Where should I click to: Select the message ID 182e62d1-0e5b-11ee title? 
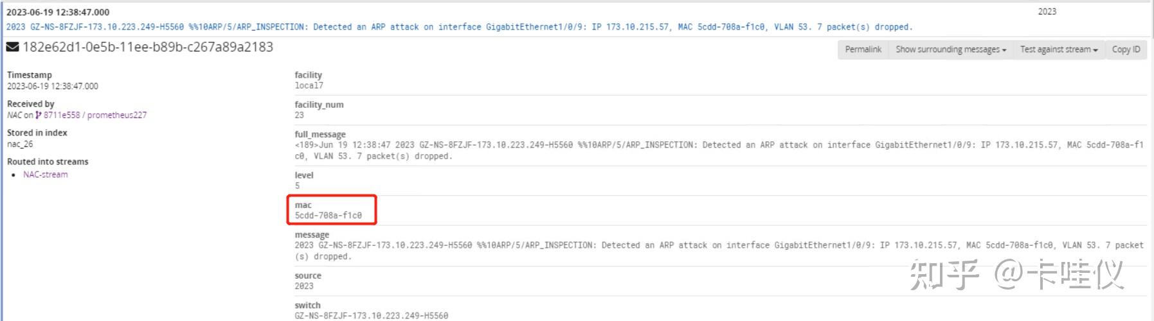tap(148, 47)
